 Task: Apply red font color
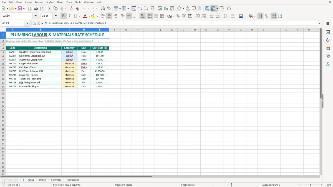pyautogui.click(x=85, y=16)
